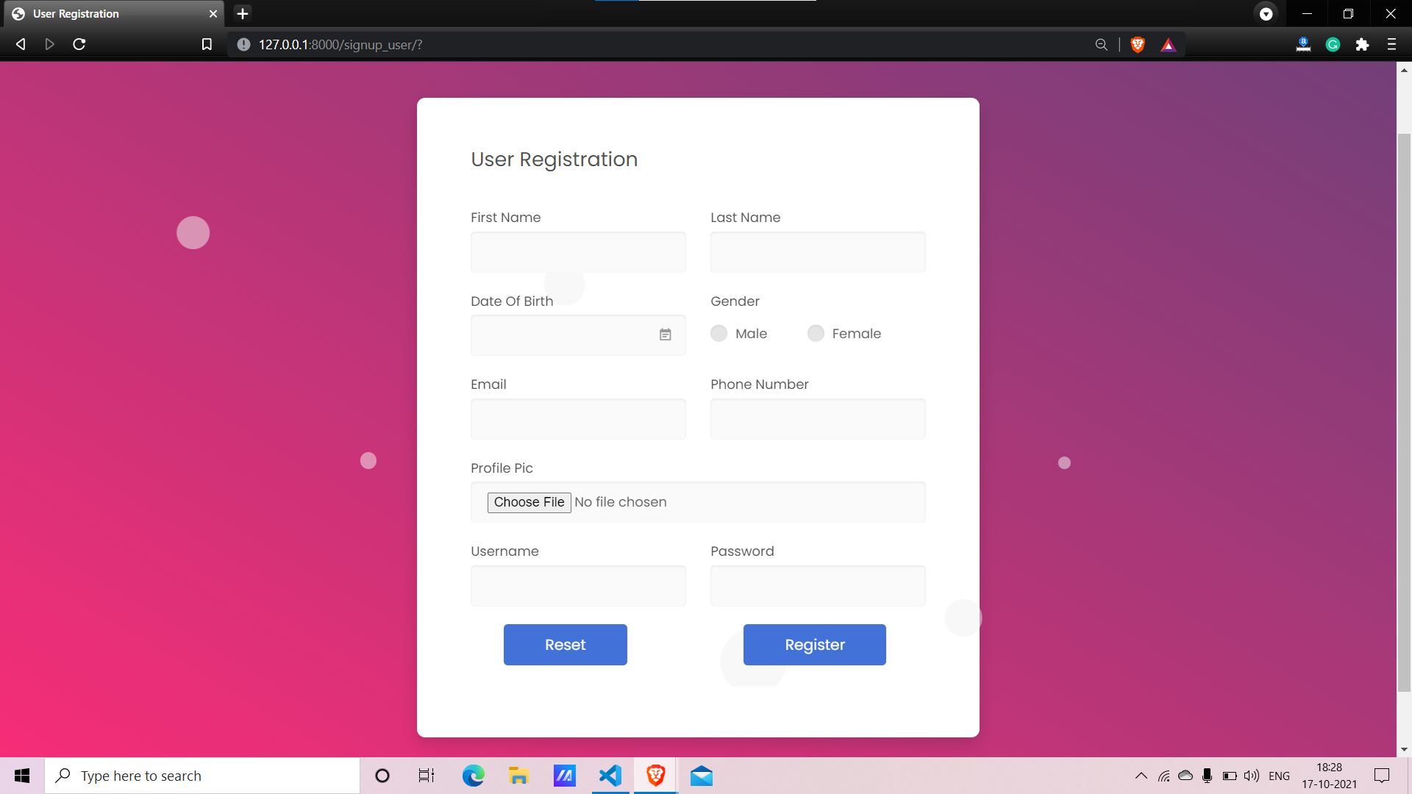
Task: Select the Male gender radio button
Action: point(719,334)
